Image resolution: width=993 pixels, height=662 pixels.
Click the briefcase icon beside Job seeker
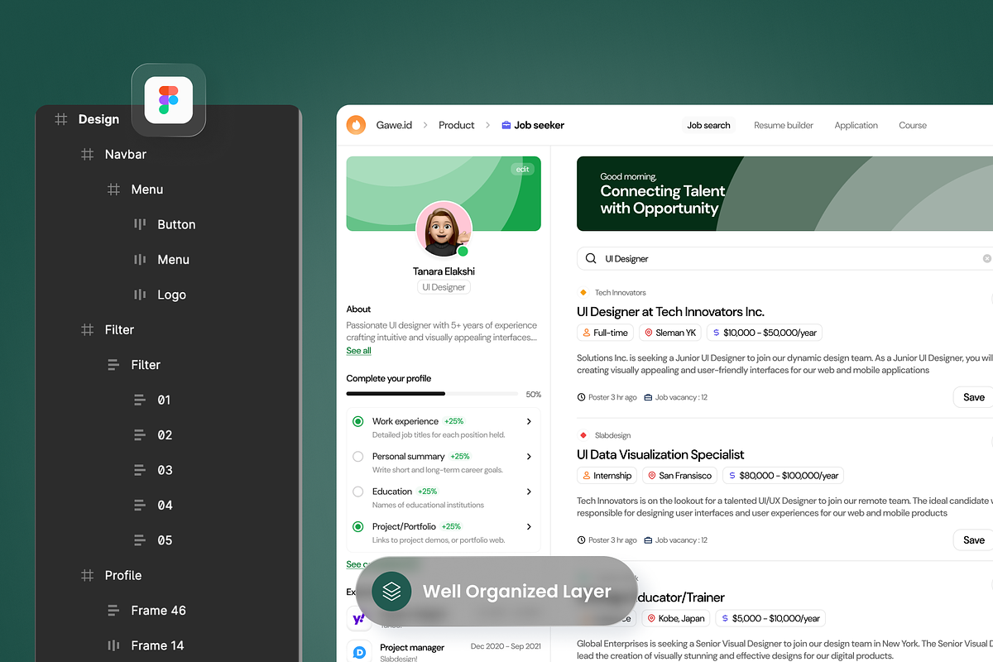(506, 125)
